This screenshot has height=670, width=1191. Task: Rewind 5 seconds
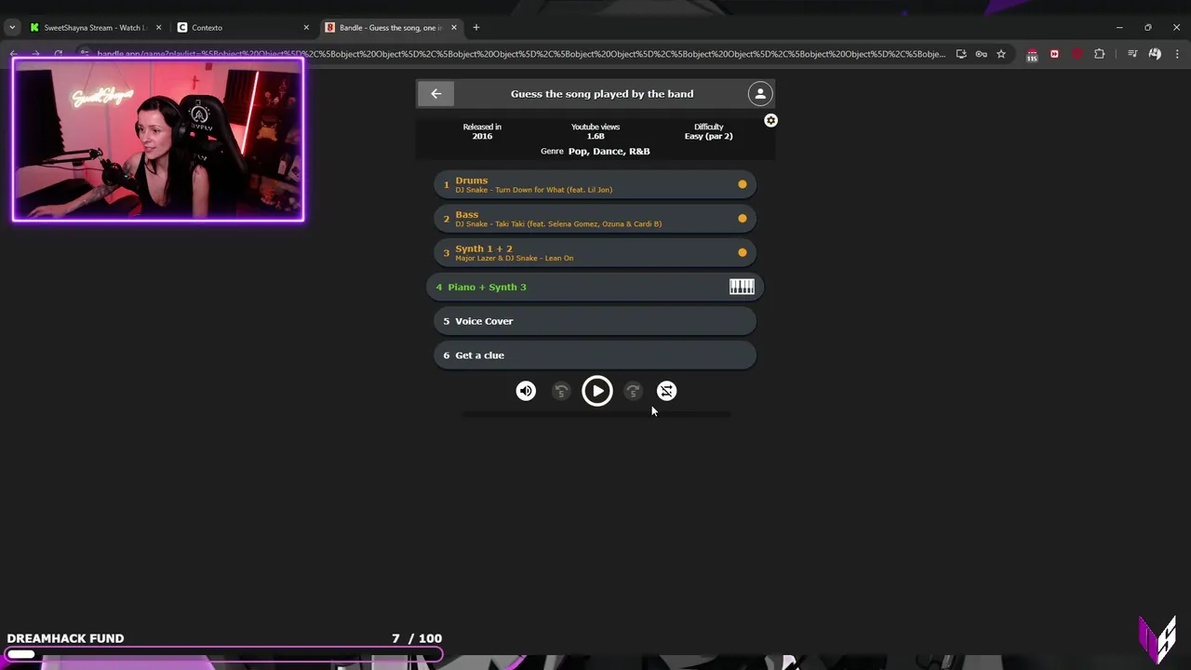click(561, 391)
